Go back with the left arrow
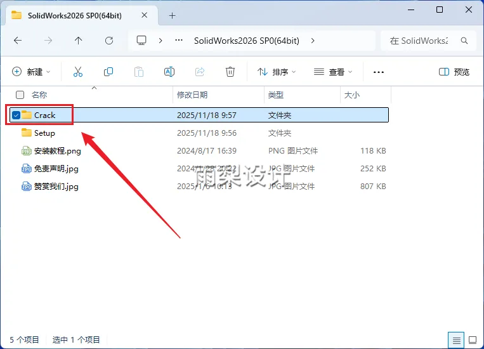This screenshot has height=349, width=484. point(18,41)
